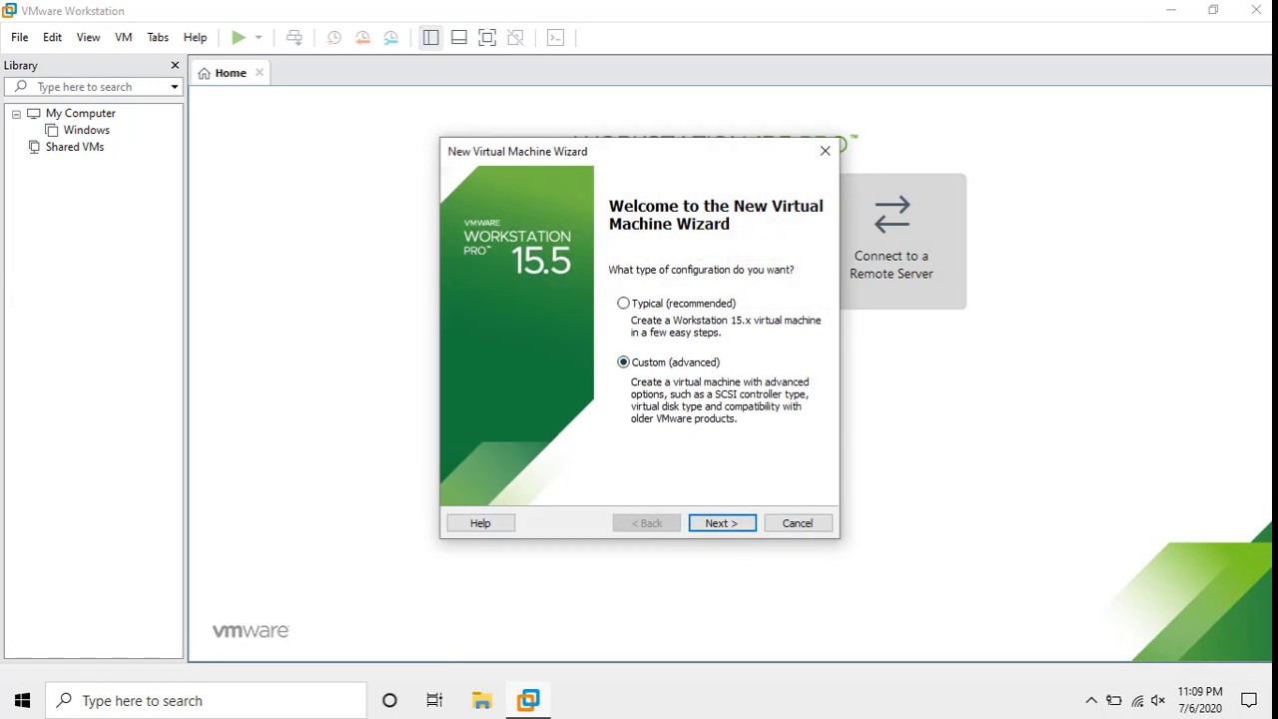Click the green Power On play icon
Screen dimensions: 1278x719
coord(239,38)
